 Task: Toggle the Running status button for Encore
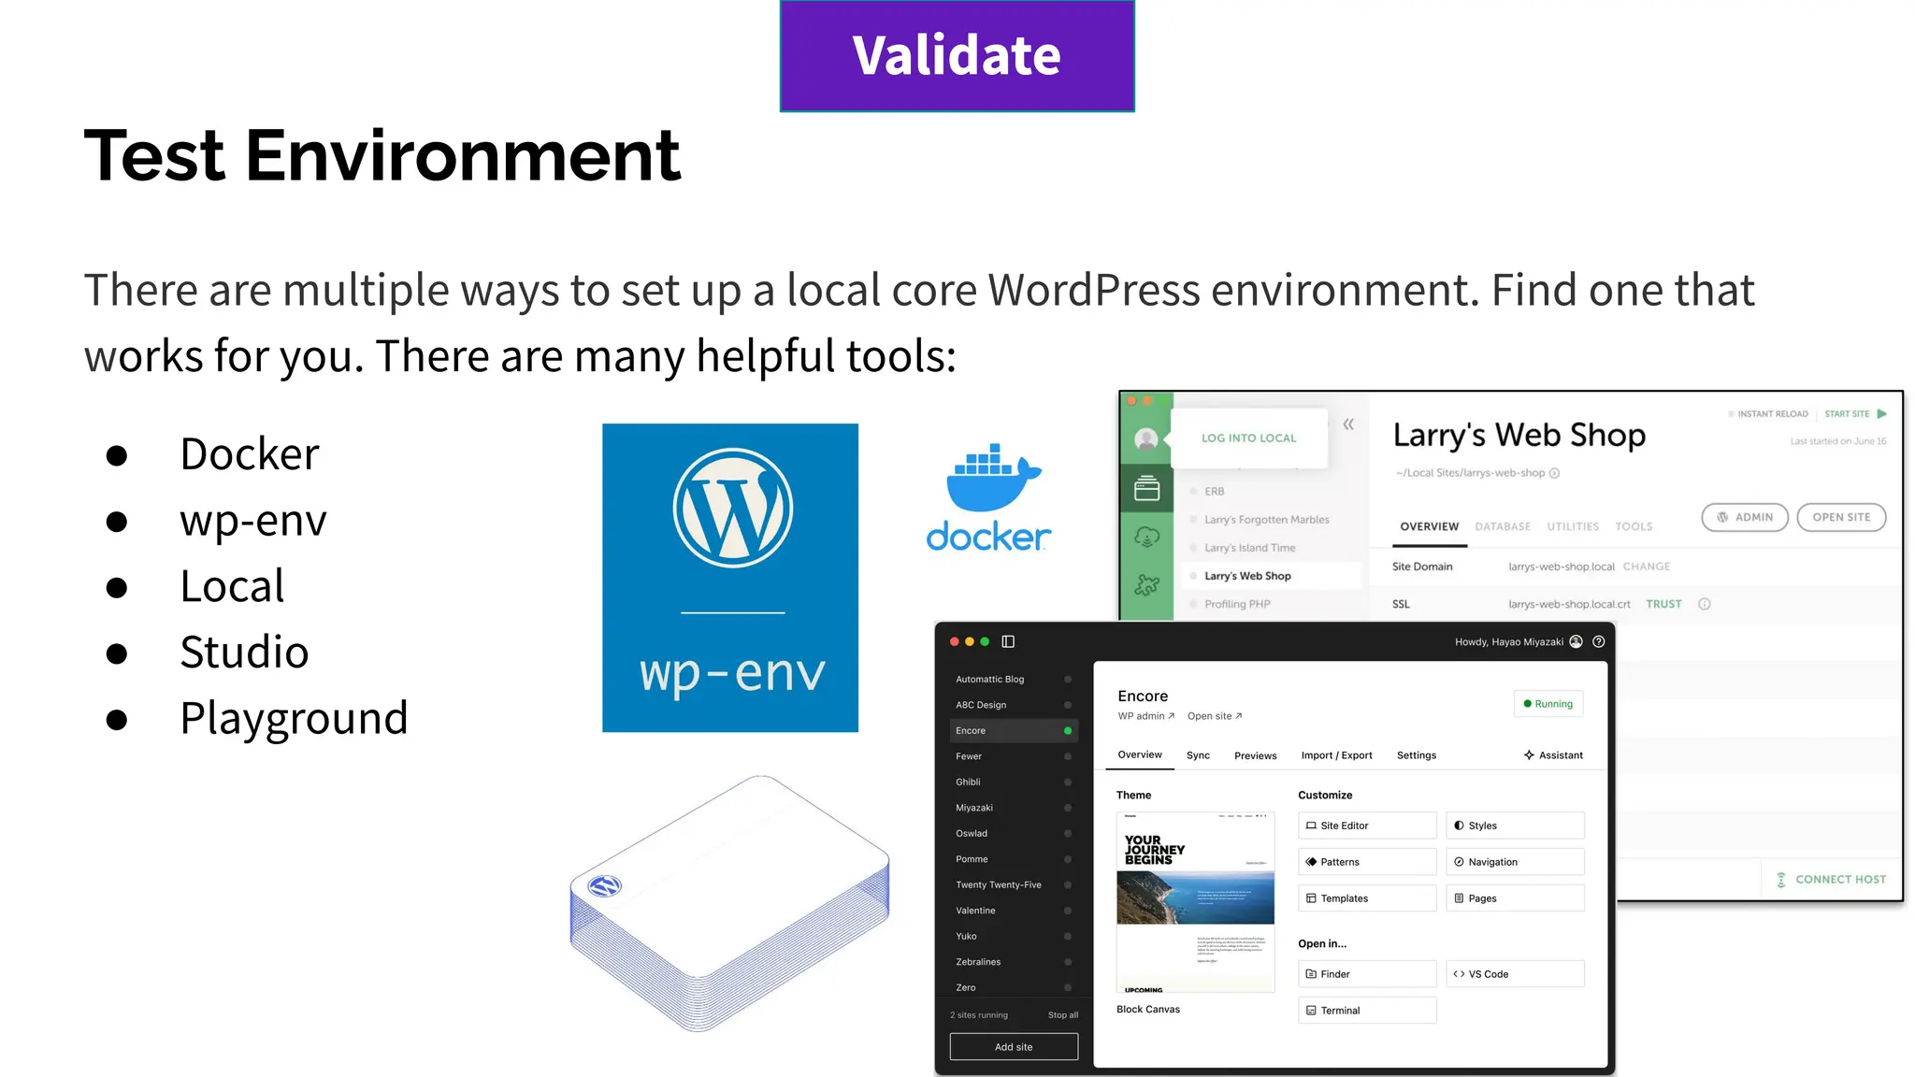click(1548, 704)
